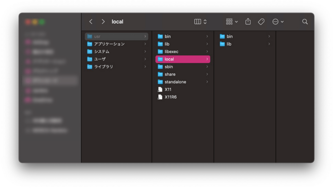The width and height of the screenshot is (333, 188).
Task: Select the ユーザ folder
Action: click(117, 59)
